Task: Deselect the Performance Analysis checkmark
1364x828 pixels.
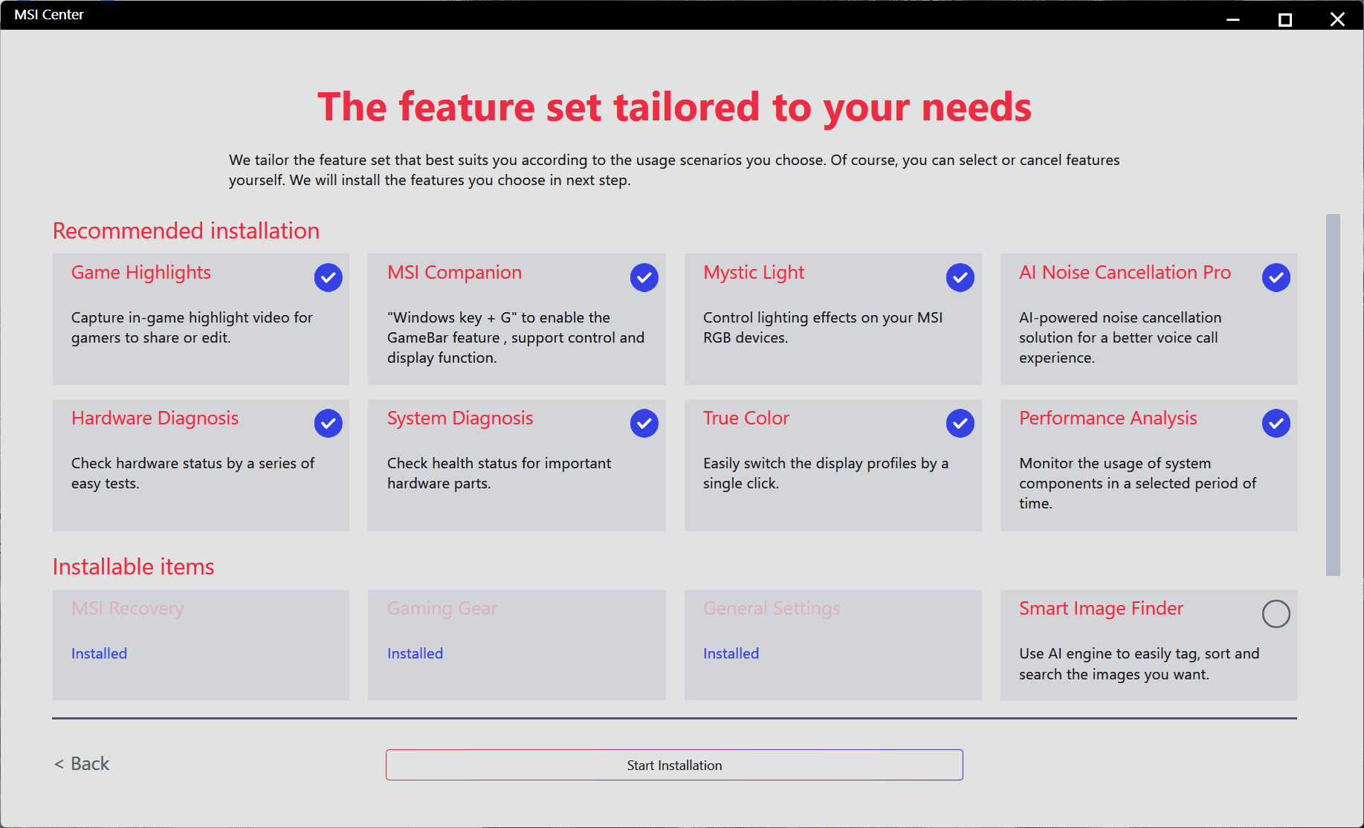Action: (x=1276, y=424)
